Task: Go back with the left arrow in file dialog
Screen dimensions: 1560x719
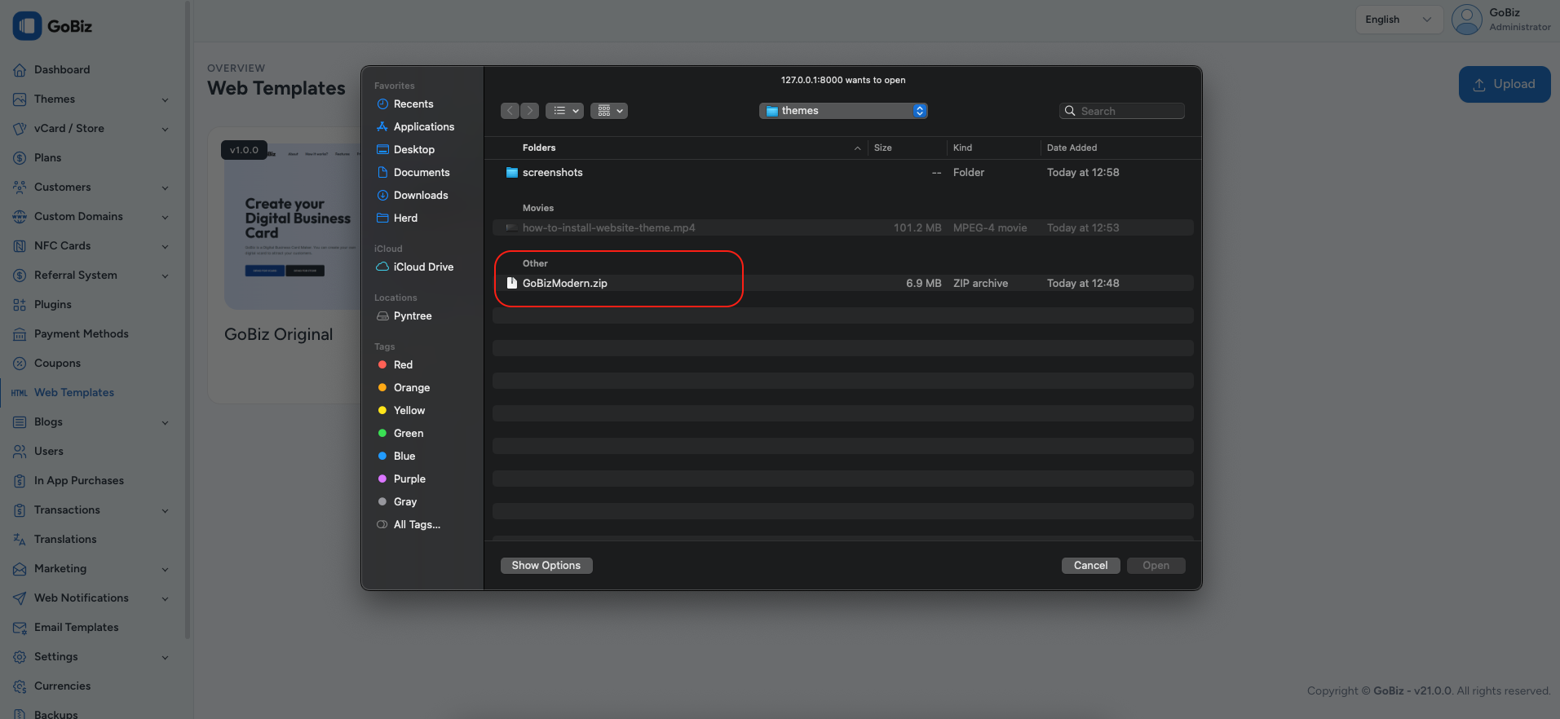Action: point(510,111)
